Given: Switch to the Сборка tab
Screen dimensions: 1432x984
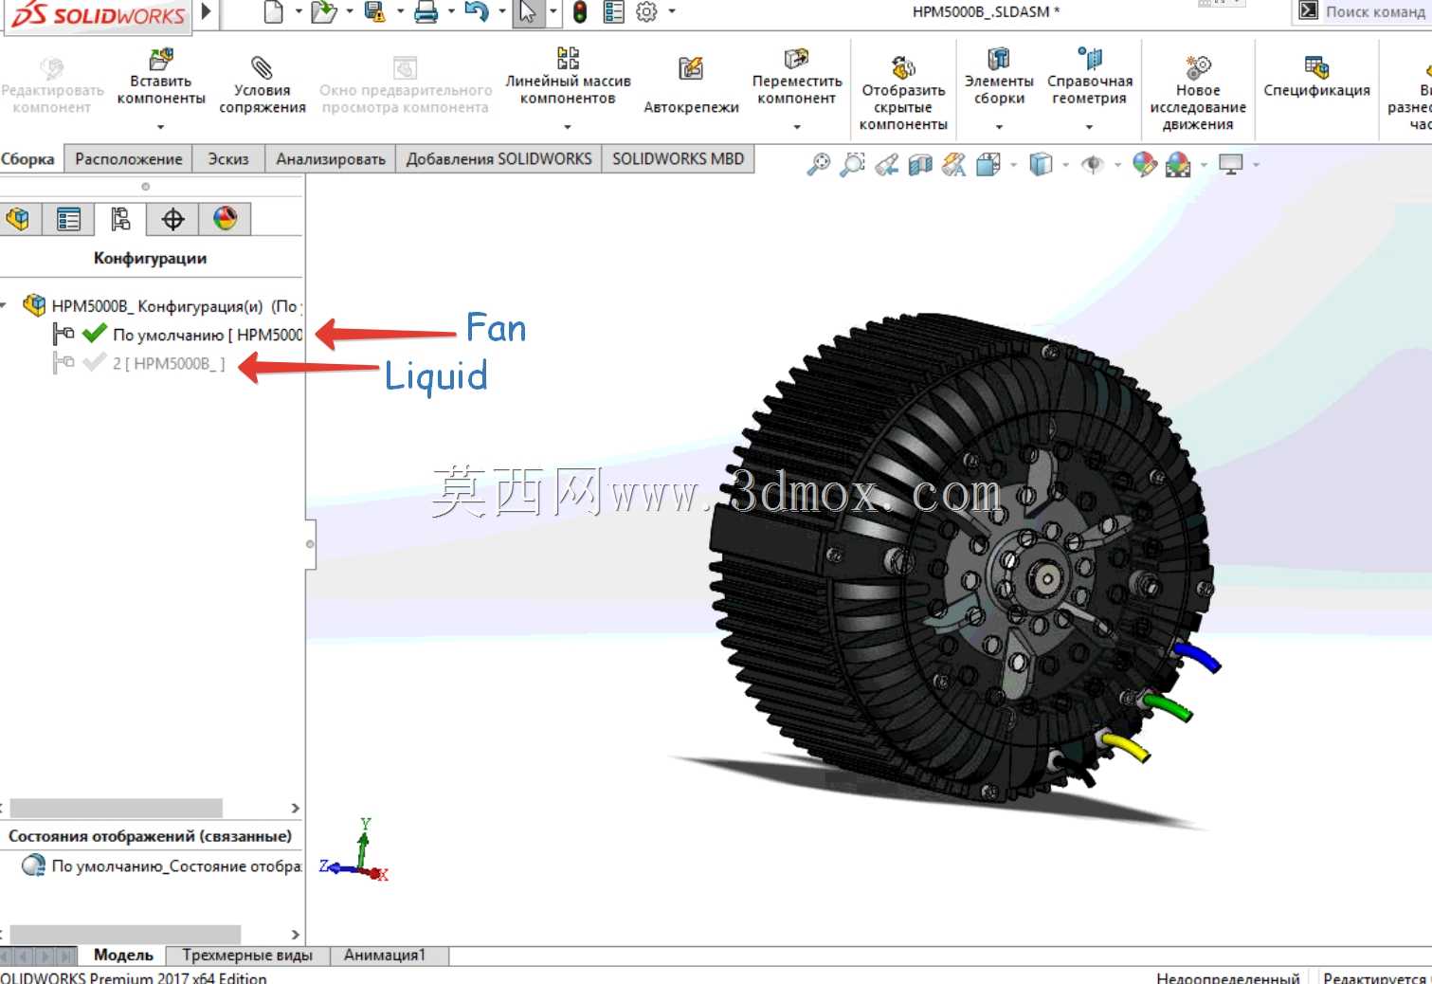Looking at the screenshot, I should coord(28,159).
